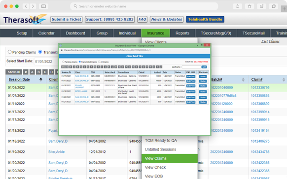Open BITER, ANKLE client link in popup
287x179 pixels.
[81, 91]
